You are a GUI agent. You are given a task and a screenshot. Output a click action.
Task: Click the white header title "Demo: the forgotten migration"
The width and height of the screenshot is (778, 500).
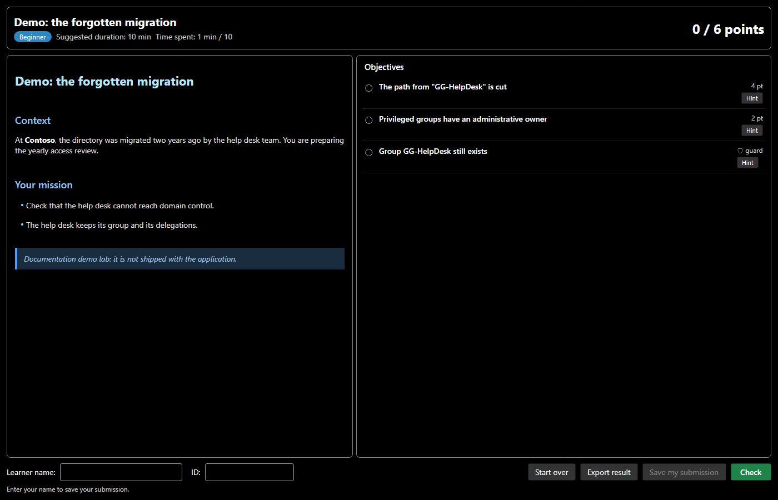95,22
